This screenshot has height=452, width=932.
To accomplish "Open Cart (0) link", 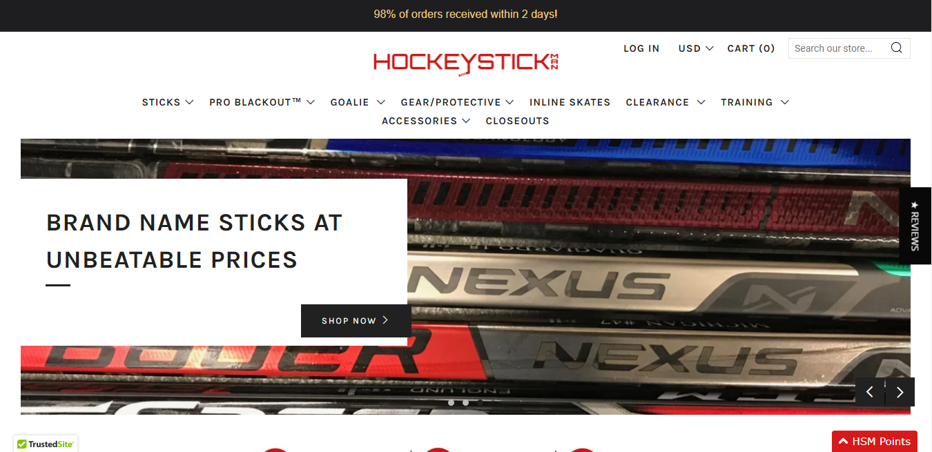I will pos(751,48).
